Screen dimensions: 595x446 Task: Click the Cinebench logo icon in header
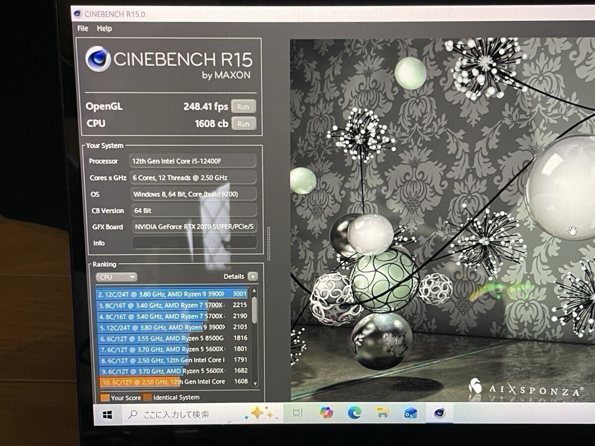click(98, 60)
